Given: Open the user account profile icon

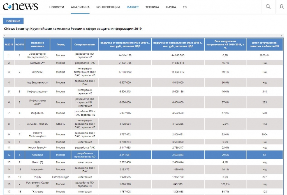Looking at the screenshot, I should (281, 7).
